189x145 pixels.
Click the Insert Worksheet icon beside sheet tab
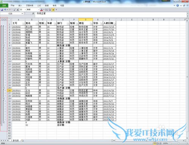pyautogui.click(x=22, y=140)
